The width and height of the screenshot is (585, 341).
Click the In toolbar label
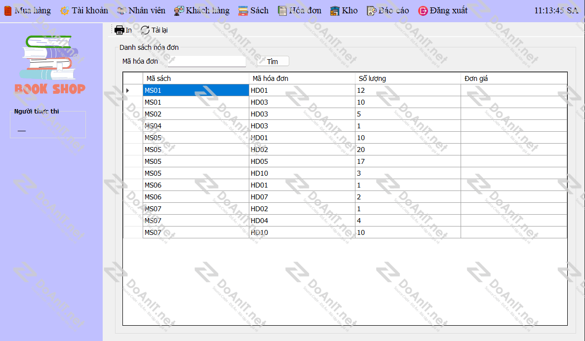pyautogui.click(x=129, y=30)
